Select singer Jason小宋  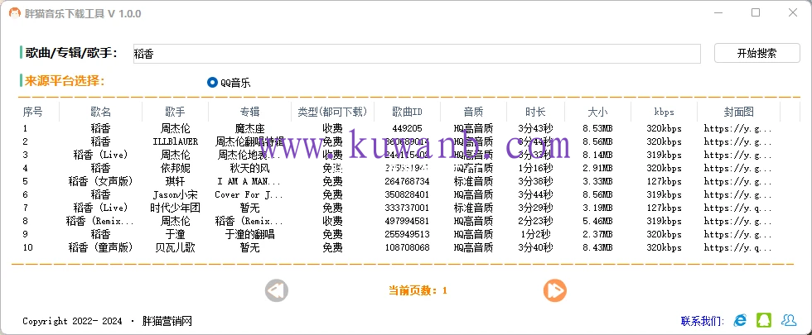pyautogui.click(x=175, y=195)
